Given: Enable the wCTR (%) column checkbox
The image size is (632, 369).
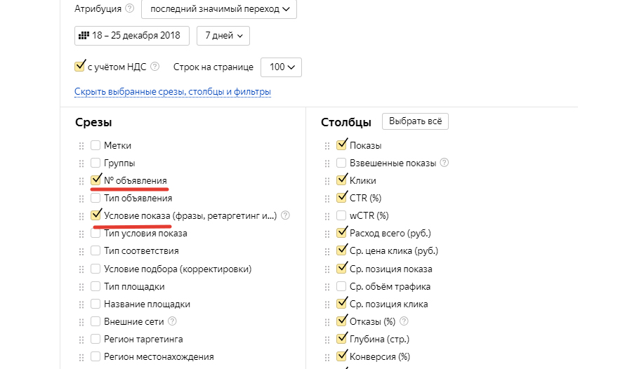Looking at the screenshot, I should point(341,215).
